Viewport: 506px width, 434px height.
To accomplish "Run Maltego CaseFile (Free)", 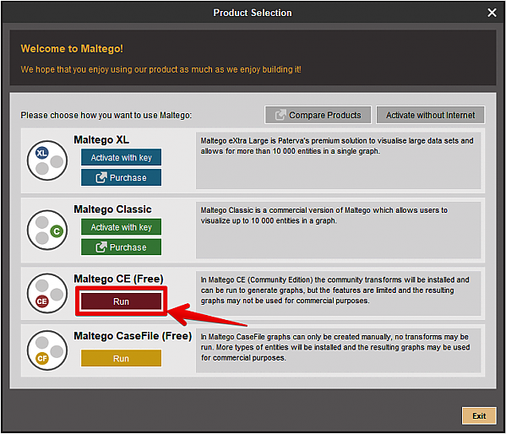I will point(121,358).
